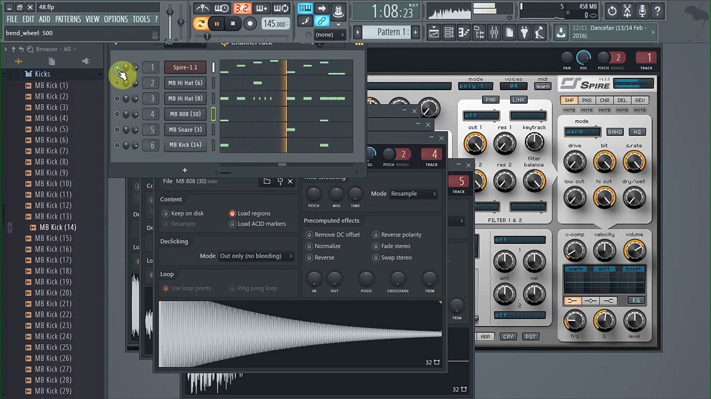Pause playback with the pause button
Image resolution: width=711 pixels, height=399 pixels.
(217, 23)
